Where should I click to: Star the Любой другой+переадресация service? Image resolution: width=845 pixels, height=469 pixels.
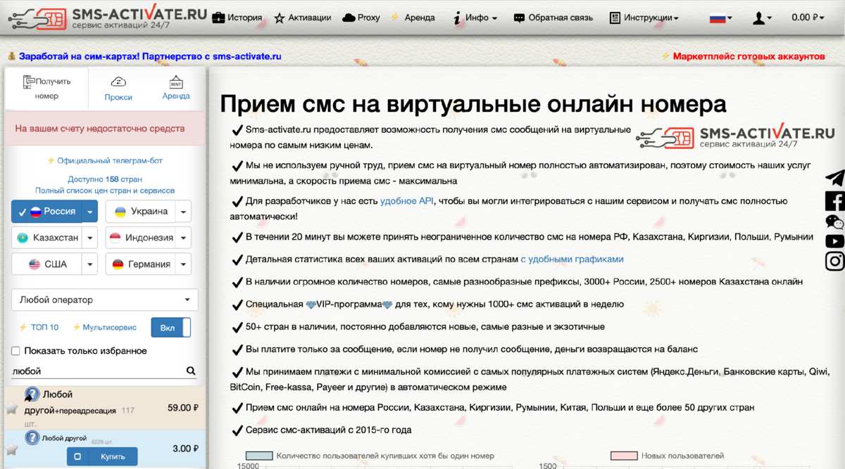pos(11,407)
